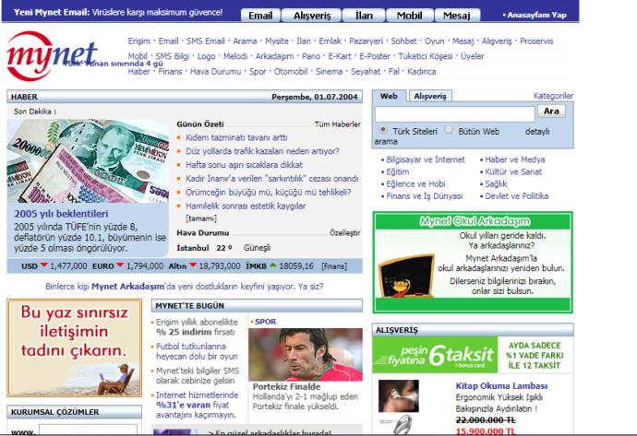
Task: Select the Türk Siteleri radio button
Action: 383,129
